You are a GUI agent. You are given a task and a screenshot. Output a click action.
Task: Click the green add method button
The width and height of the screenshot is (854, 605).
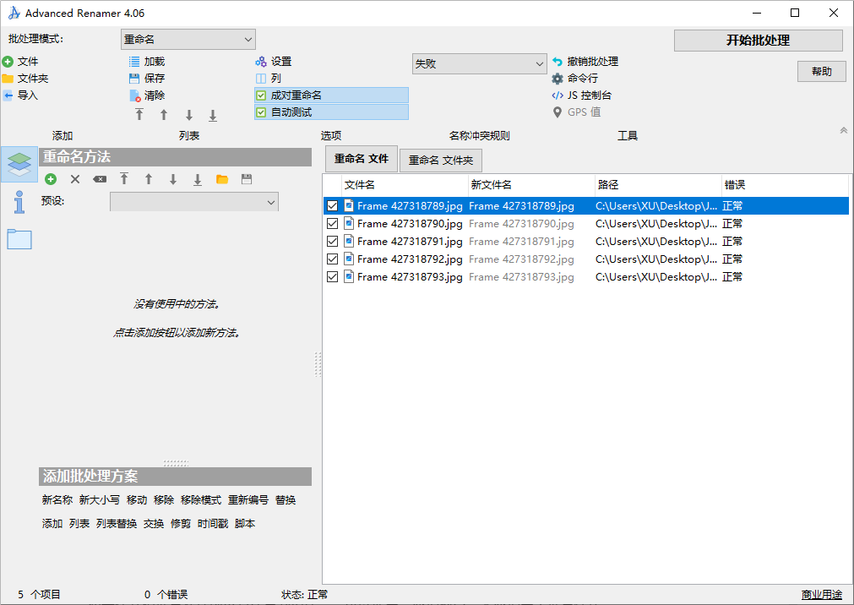[51, 179]
